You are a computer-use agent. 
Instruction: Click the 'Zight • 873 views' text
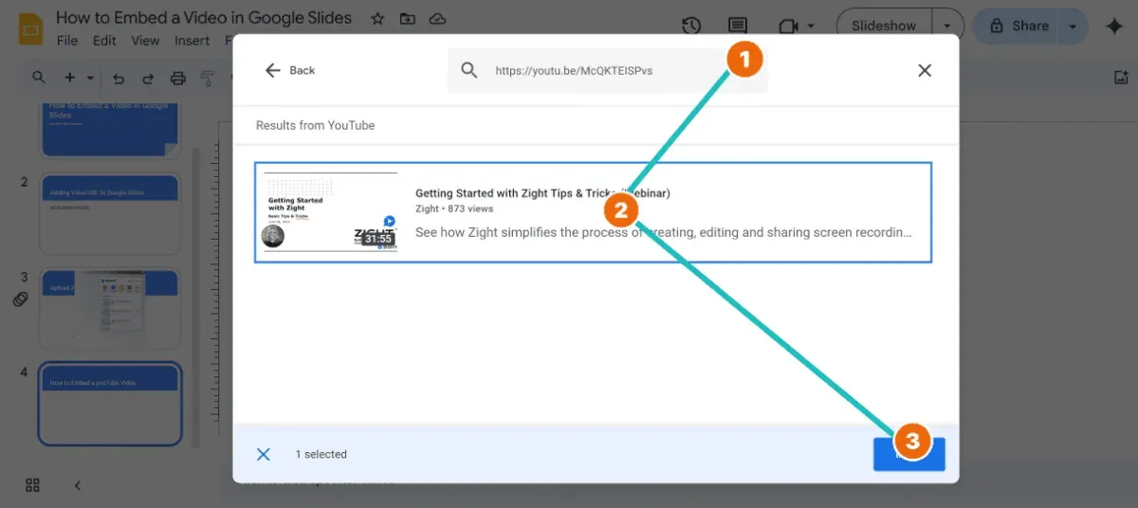click(x=454, y=209)
